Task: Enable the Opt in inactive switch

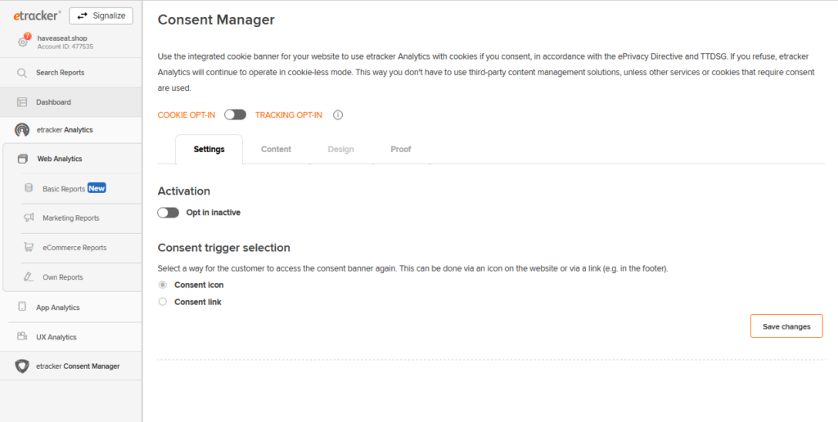Action: [168, 213]
